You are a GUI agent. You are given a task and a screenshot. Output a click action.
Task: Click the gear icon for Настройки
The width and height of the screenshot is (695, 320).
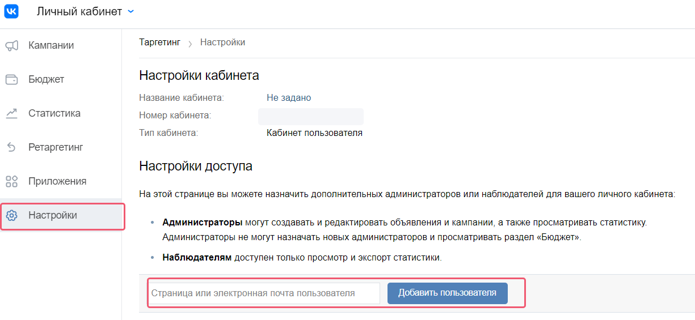tap(11, 216)
